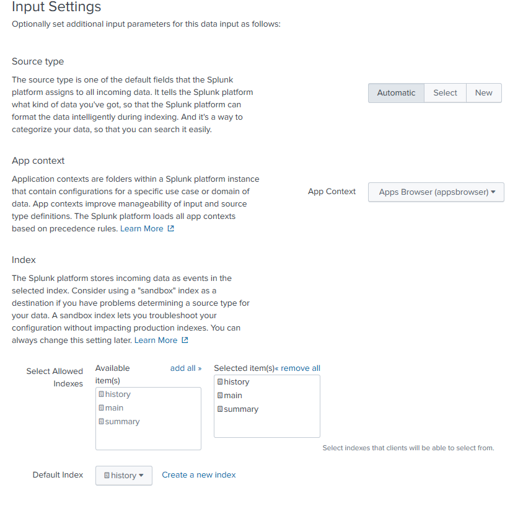Click the main index icon in Selected items
Screen dimensions: 523x516
click(x=220, y=396)
